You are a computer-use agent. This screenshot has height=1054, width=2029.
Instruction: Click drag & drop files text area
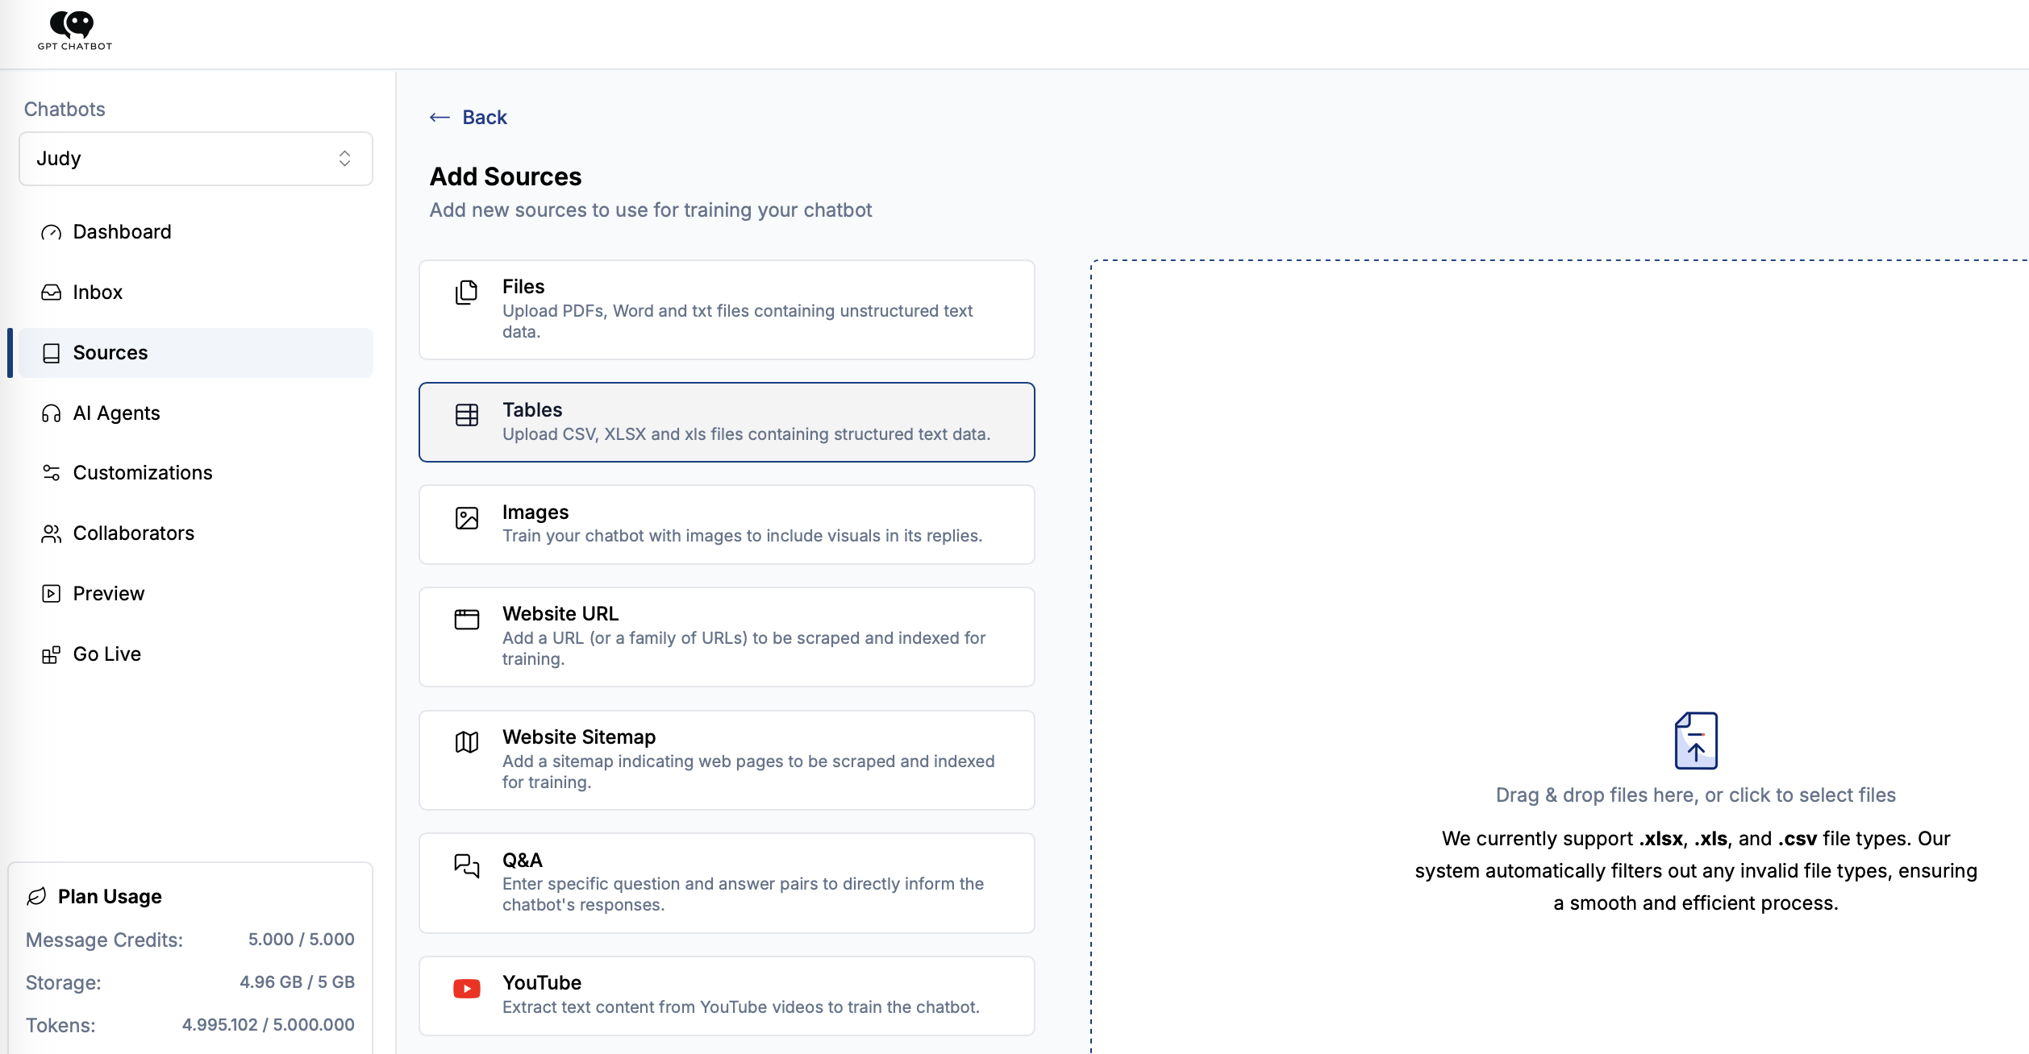[x=1695, y=795]
